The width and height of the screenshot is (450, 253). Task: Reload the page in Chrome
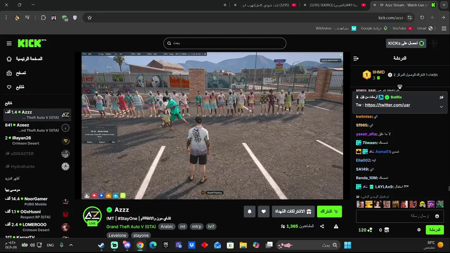point(422,18)
